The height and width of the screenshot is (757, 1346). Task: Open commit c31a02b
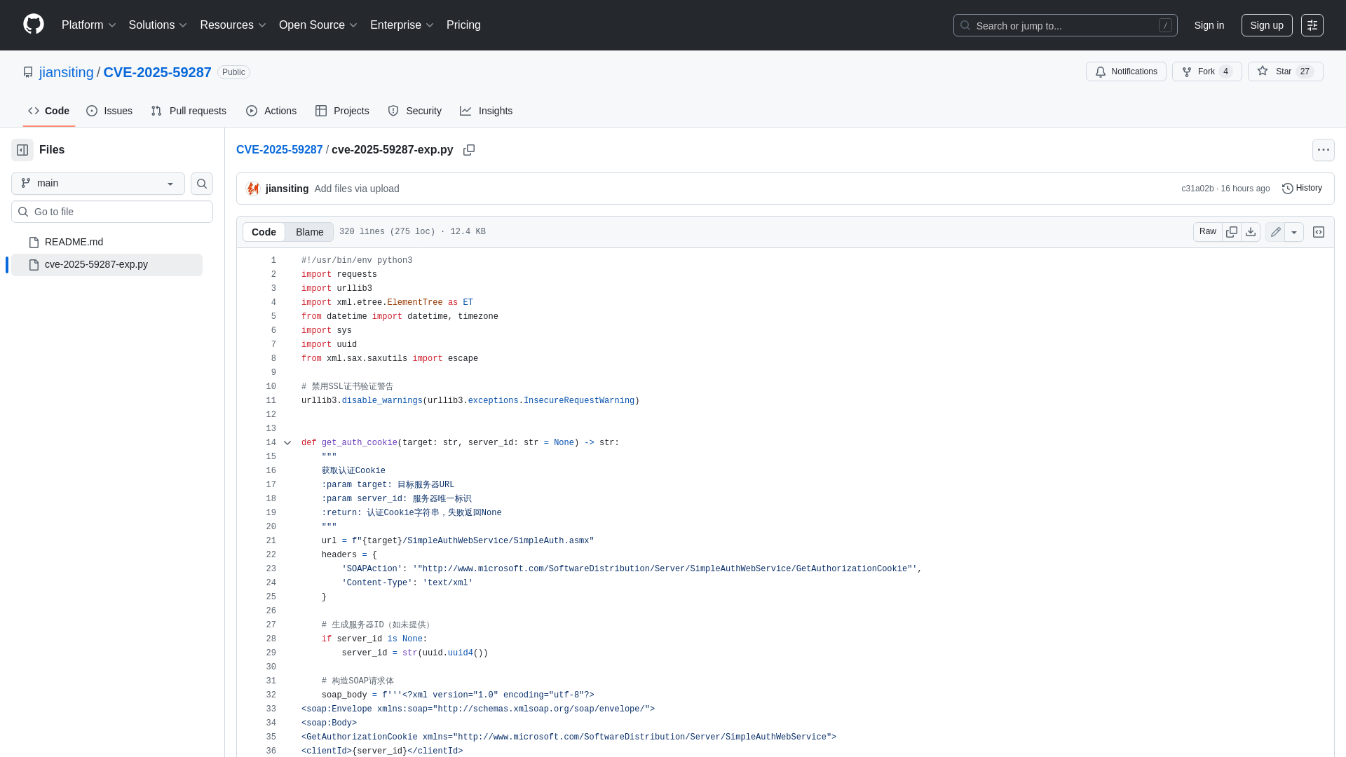click(1197, 188)
